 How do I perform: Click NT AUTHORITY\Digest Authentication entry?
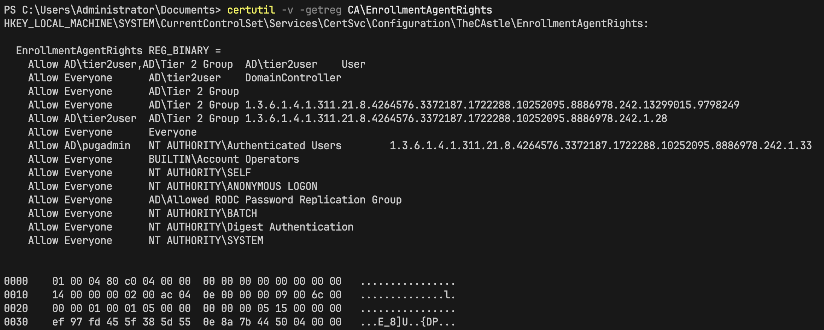(251, 227)
